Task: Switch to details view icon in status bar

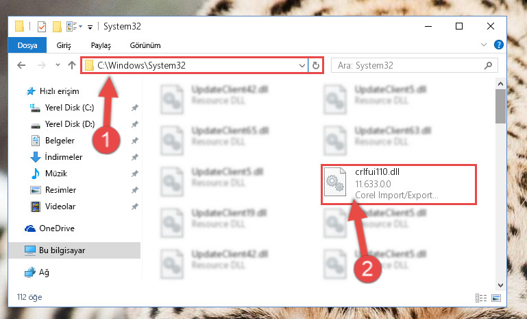Action: click(481, 298)
